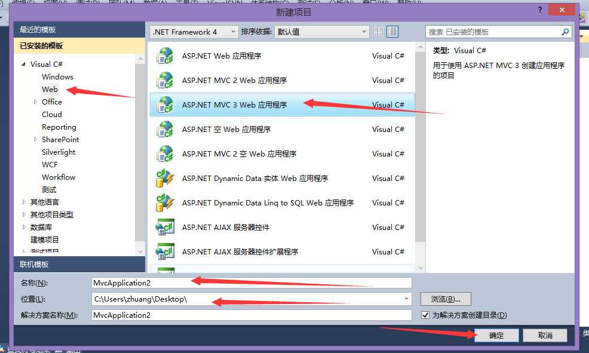
Task: Collapse the Visual C# tree node
Action: click(24, 65)
